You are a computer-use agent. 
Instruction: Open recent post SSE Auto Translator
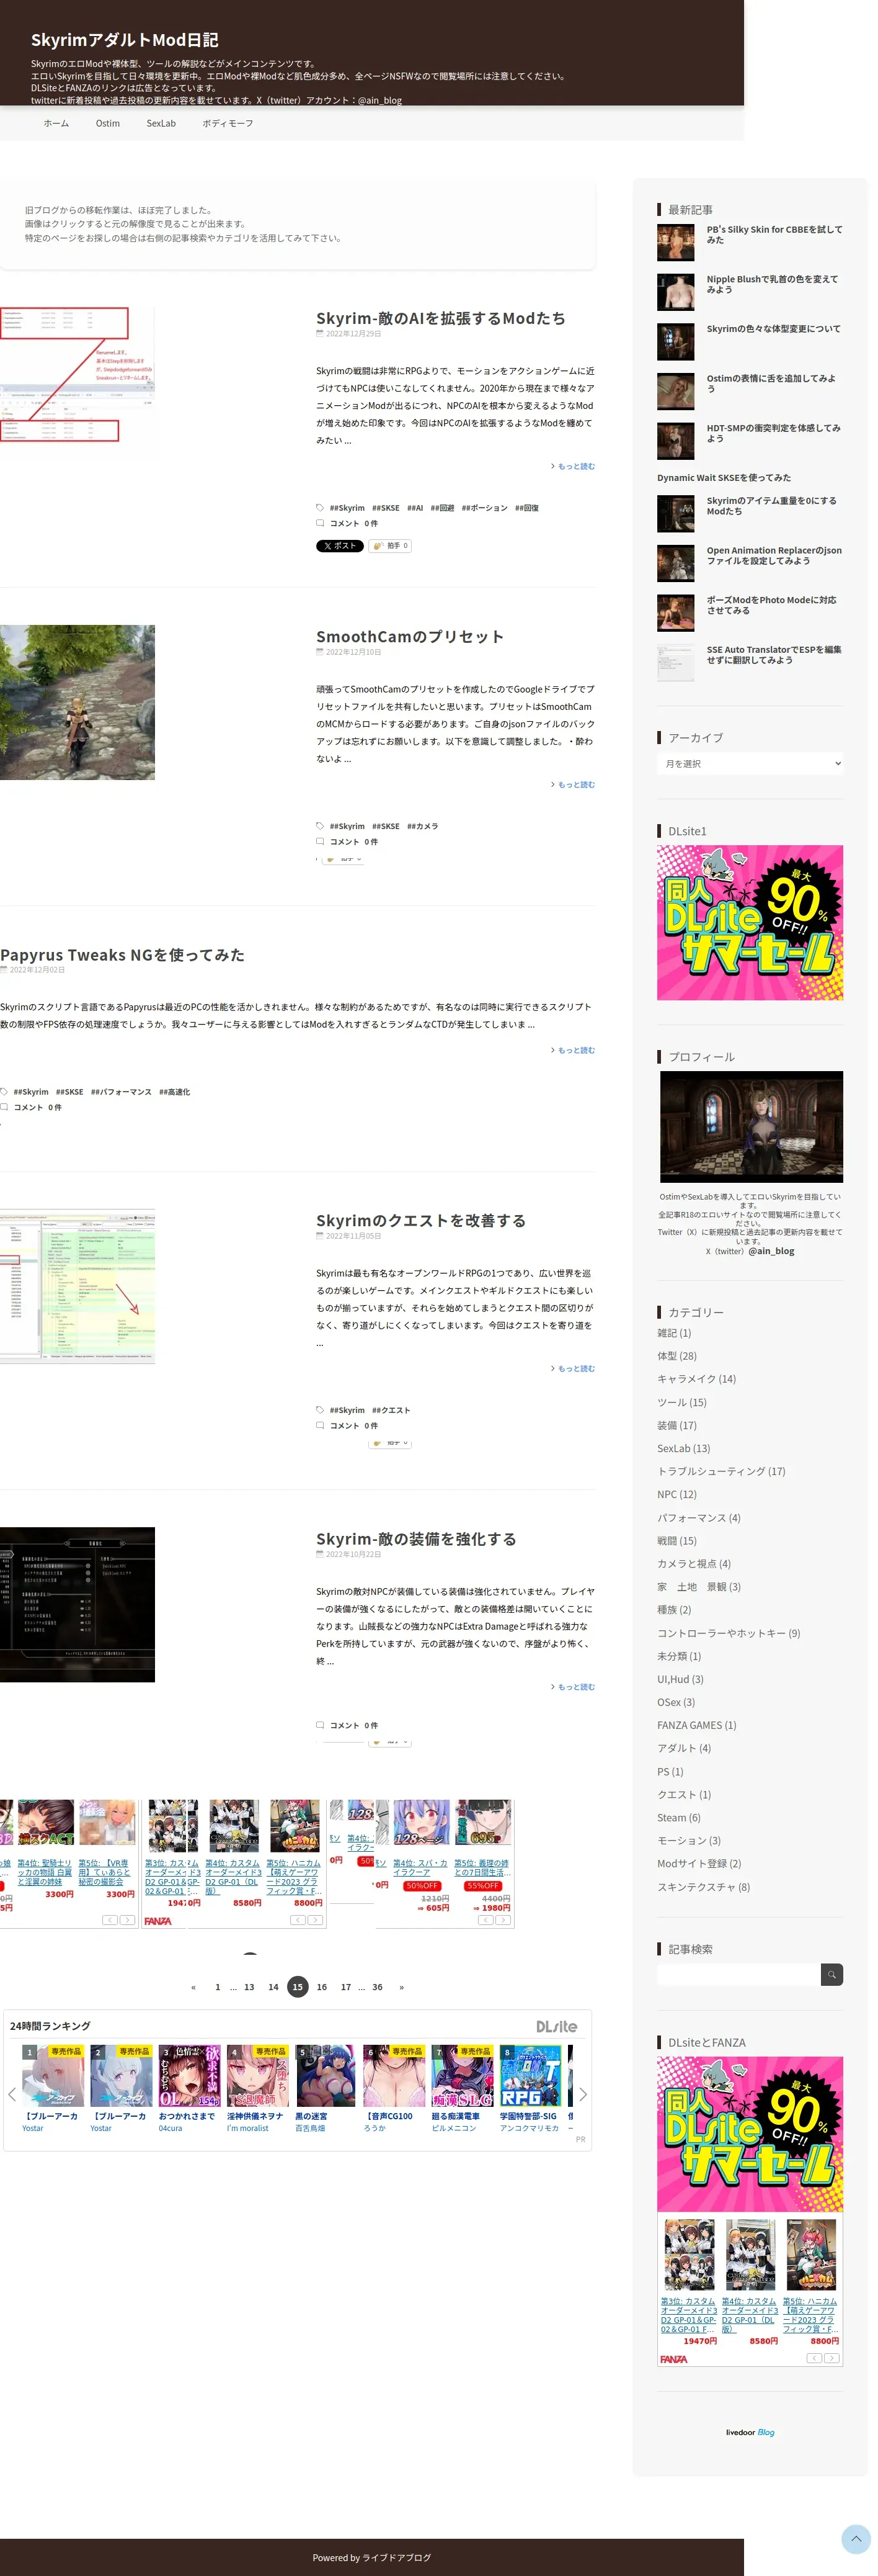[774, 655]
